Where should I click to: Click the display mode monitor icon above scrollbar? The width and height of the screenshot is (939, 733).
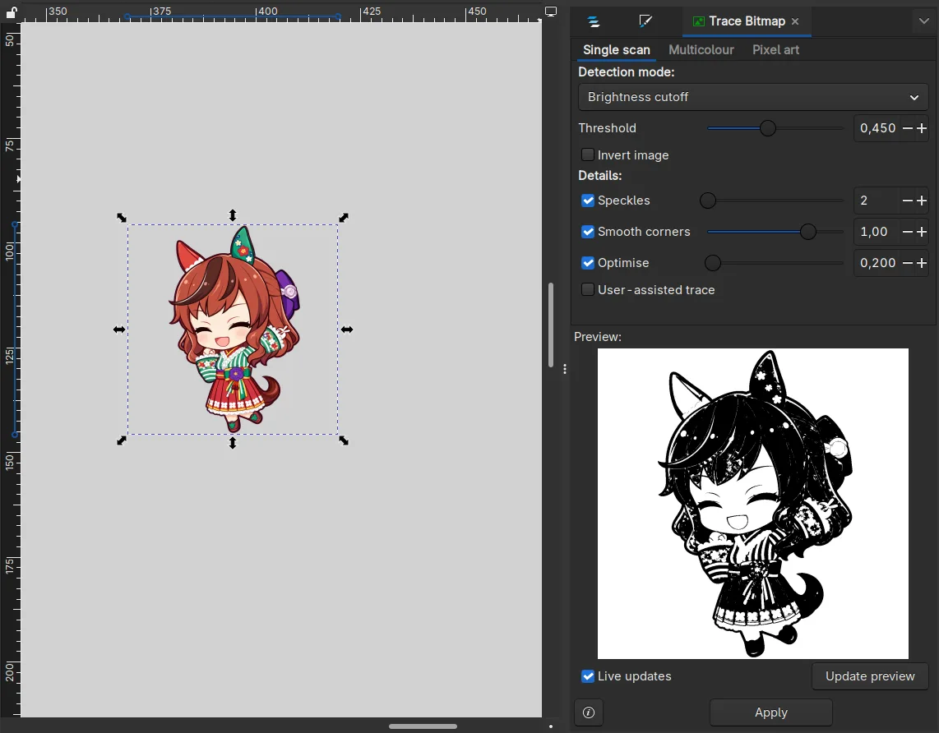(551, 12)
